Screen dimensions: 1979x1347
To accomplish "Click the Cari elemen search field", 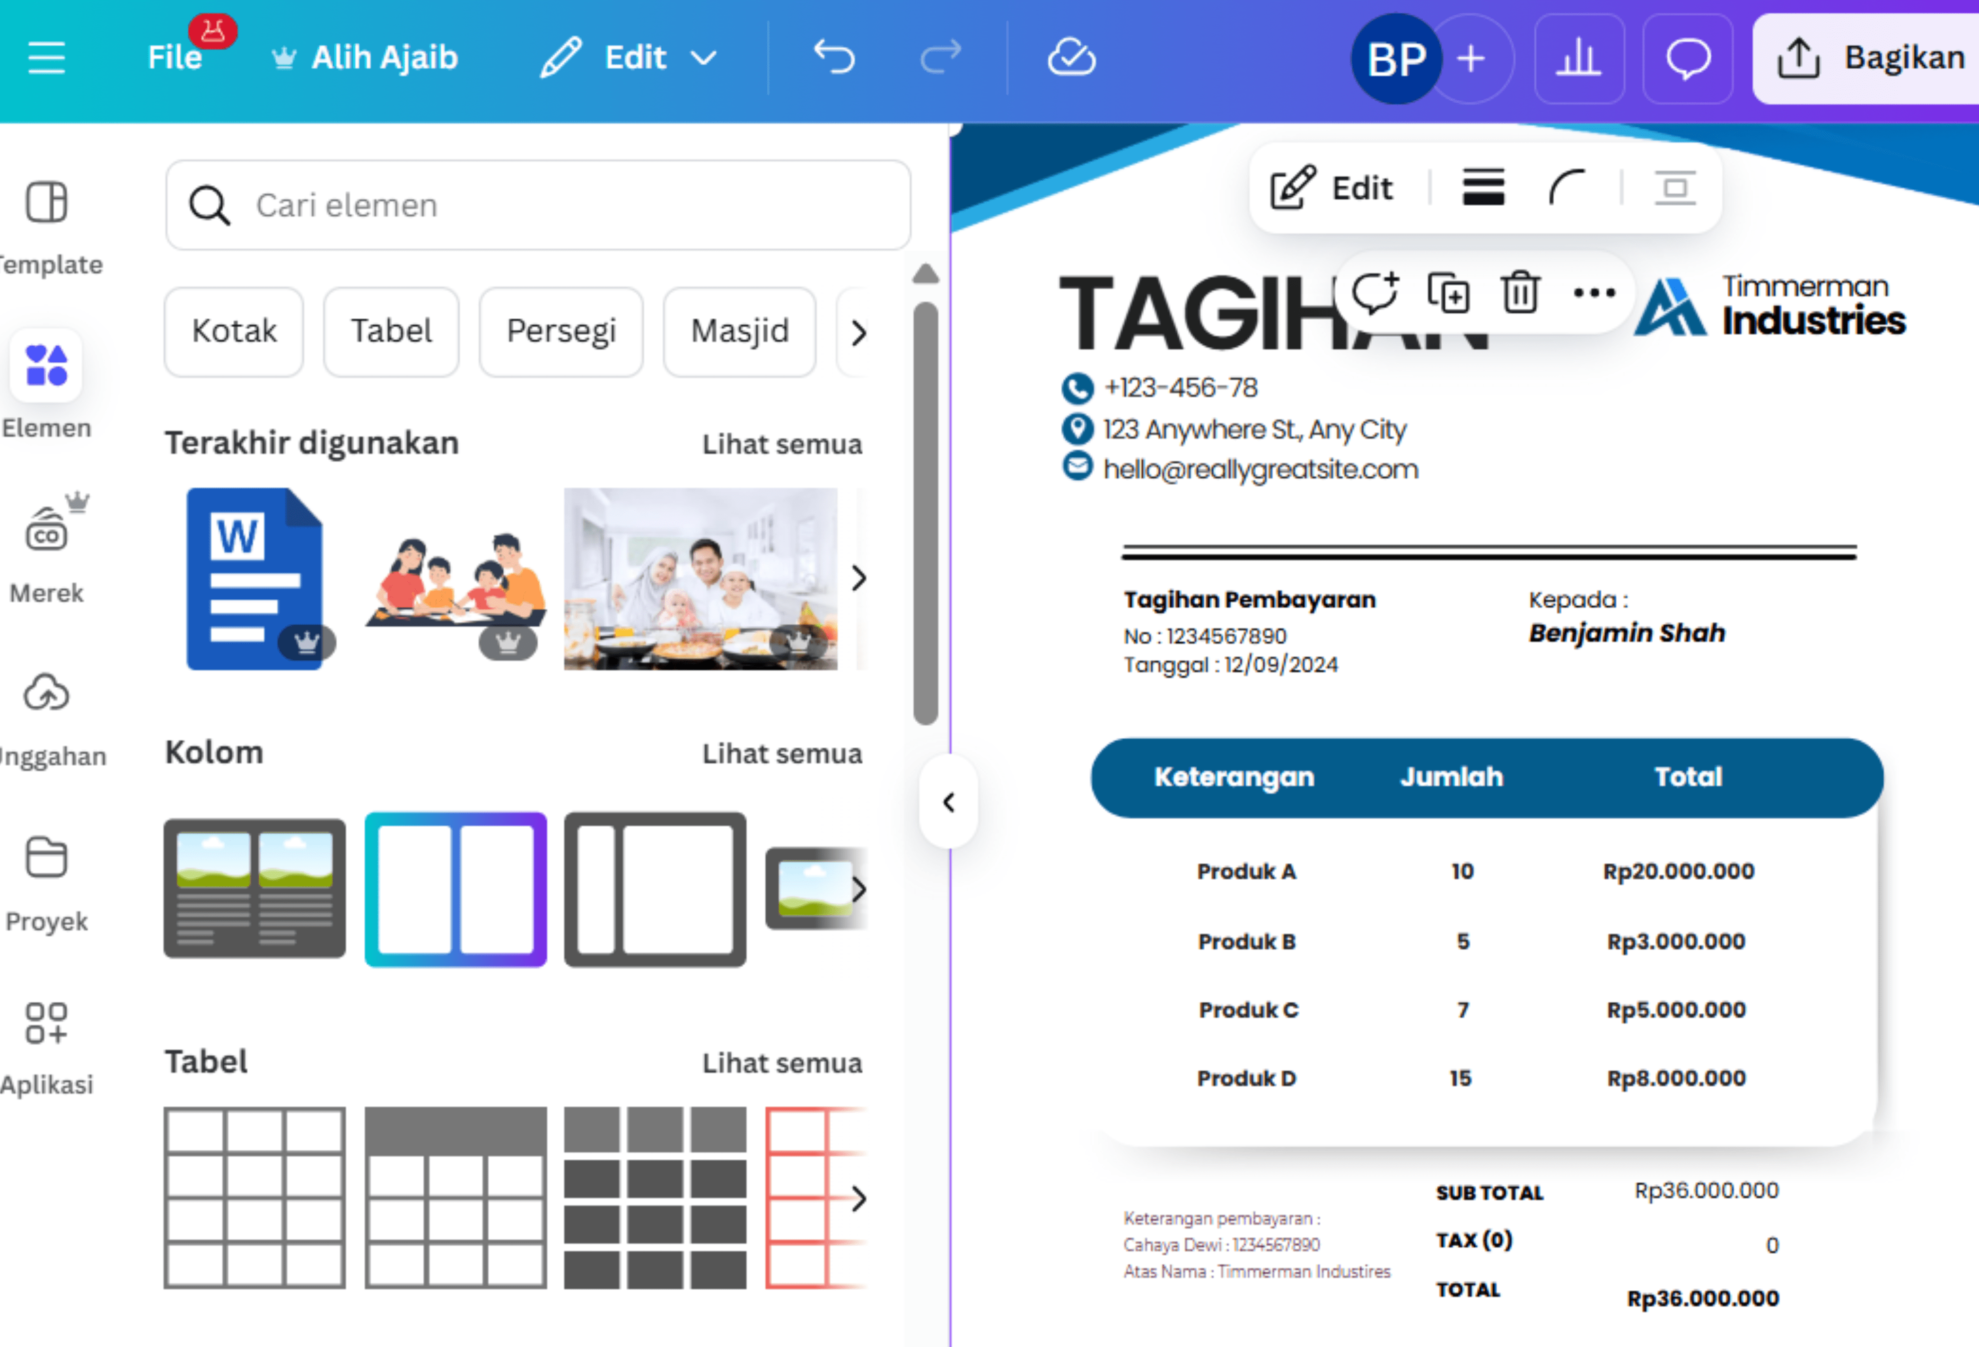I will [536, 205].
